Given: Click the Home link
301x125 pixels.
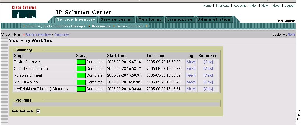Looking at the screenshot, I should 207,6.
